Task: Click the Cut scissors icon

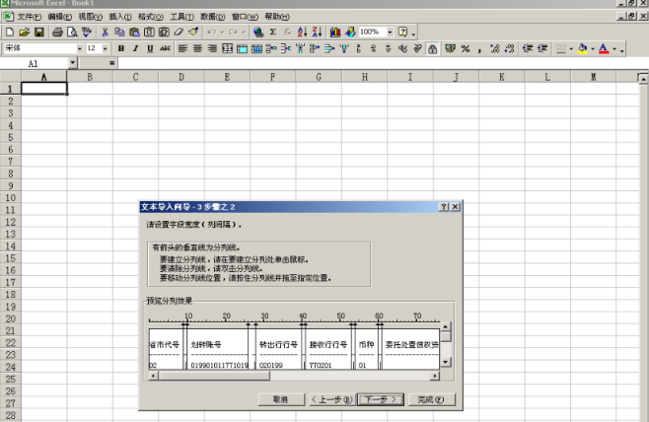Action: click(106, 32)
